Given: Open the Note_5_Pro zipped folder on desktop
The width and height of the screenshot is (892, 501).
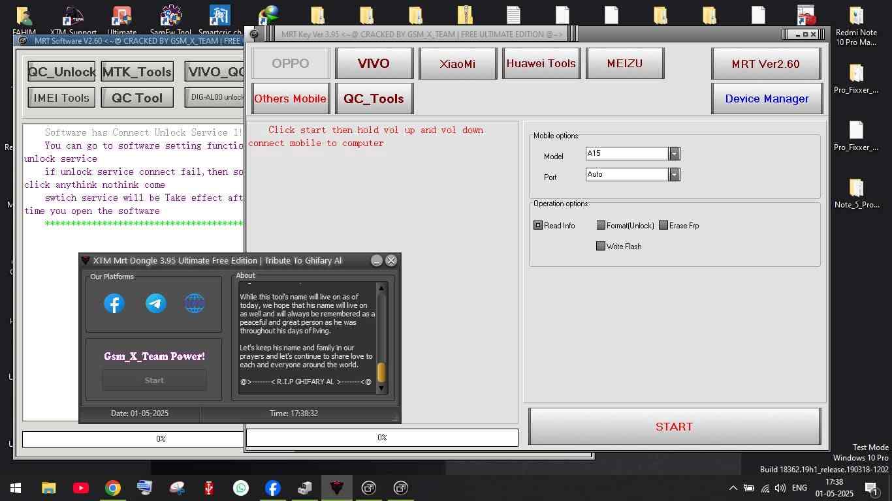Looking at the screenshot, I should 856,194.
